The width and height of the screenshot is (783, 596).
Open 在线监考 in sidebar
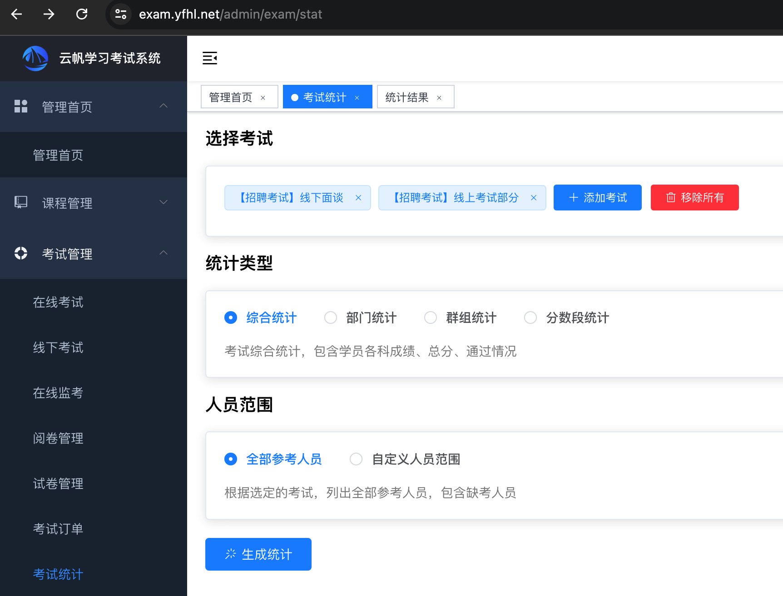point(94,393)
